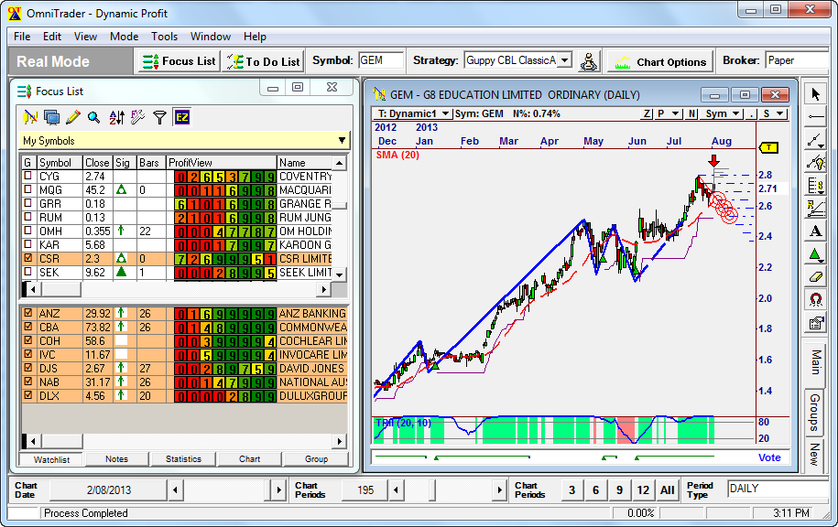Select the text annotation A tool
The width and height of the screenshot is (838, 527).
tap(815, 231)
